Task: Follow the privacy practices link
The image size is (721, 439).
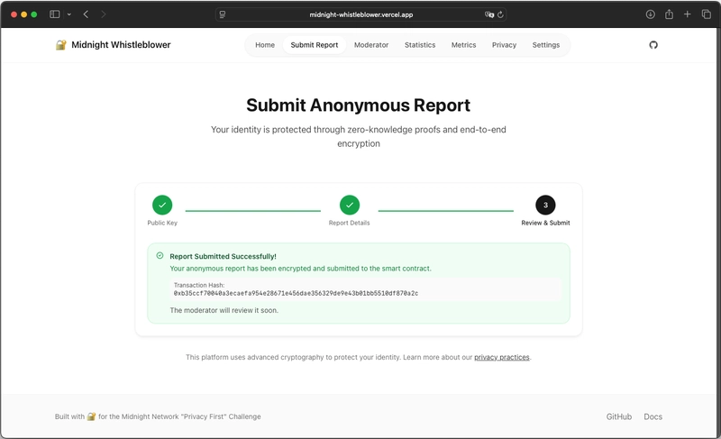Action: click(502, 358)
